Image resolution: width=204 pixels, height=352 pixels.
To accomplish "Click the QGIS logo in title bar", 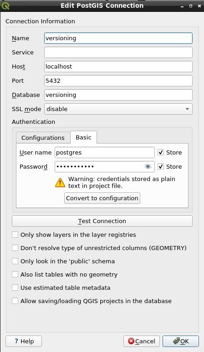I will point(5,5).
